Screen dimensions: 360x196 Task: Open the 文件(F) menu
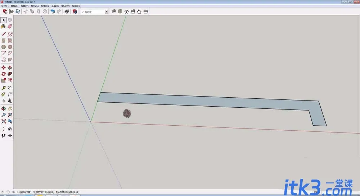[x=5, y=6]
